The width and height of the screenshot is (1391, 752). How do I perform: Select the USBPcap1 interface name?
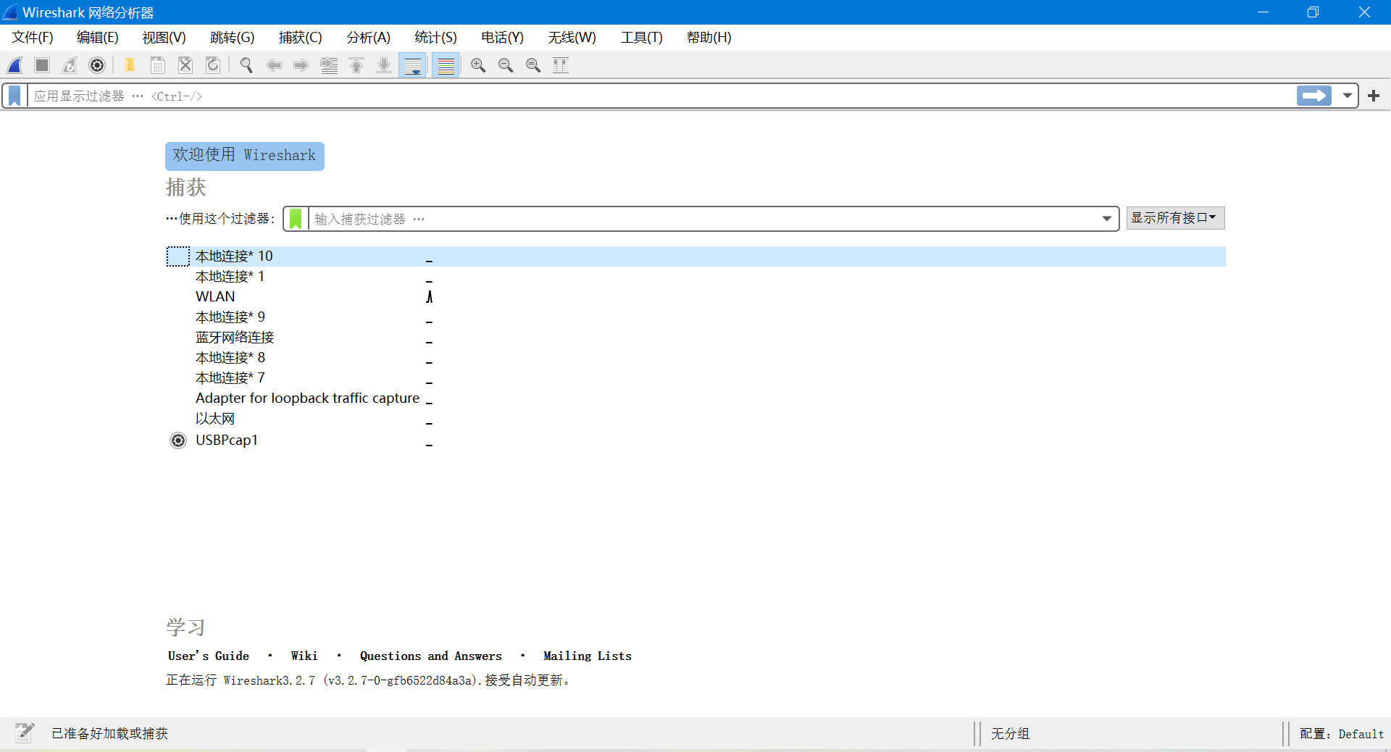click(227, 440)
